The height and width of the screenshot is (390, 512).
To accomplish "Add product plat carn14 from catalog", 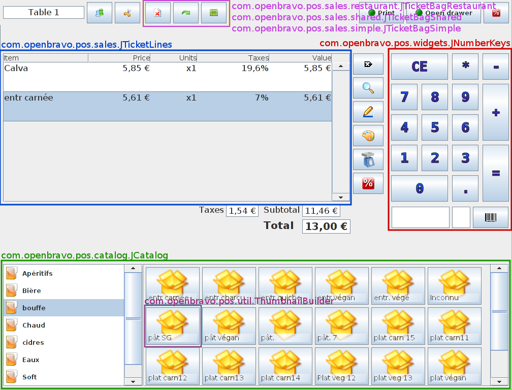I will tap(285, 366).
